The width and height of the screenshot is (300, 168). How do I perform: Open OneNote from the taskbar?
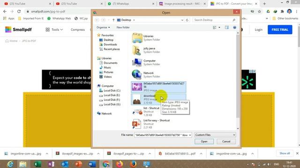pos(51,164)
